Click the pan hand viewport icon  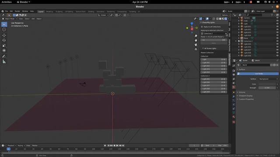coord(196,41)
